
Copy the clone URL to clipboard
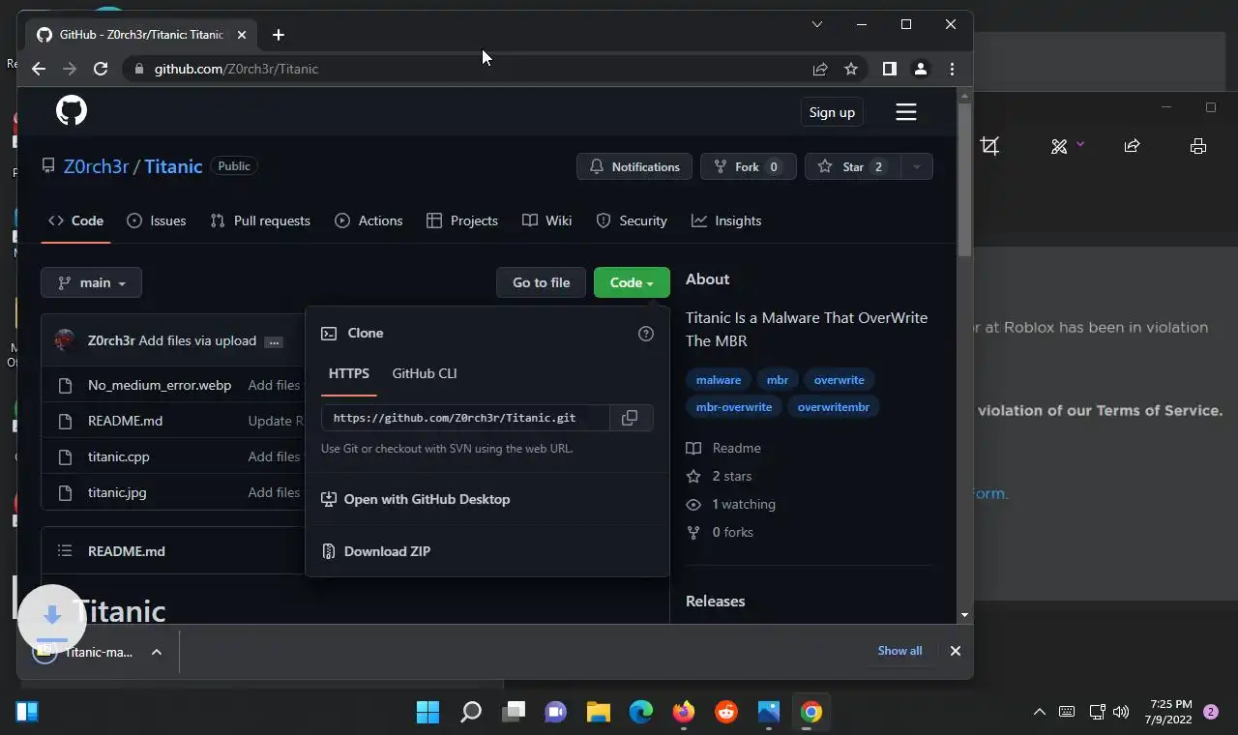click(630, 418)
